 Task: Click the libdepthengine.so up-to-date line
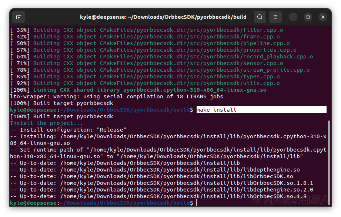[x=155, y=170]
